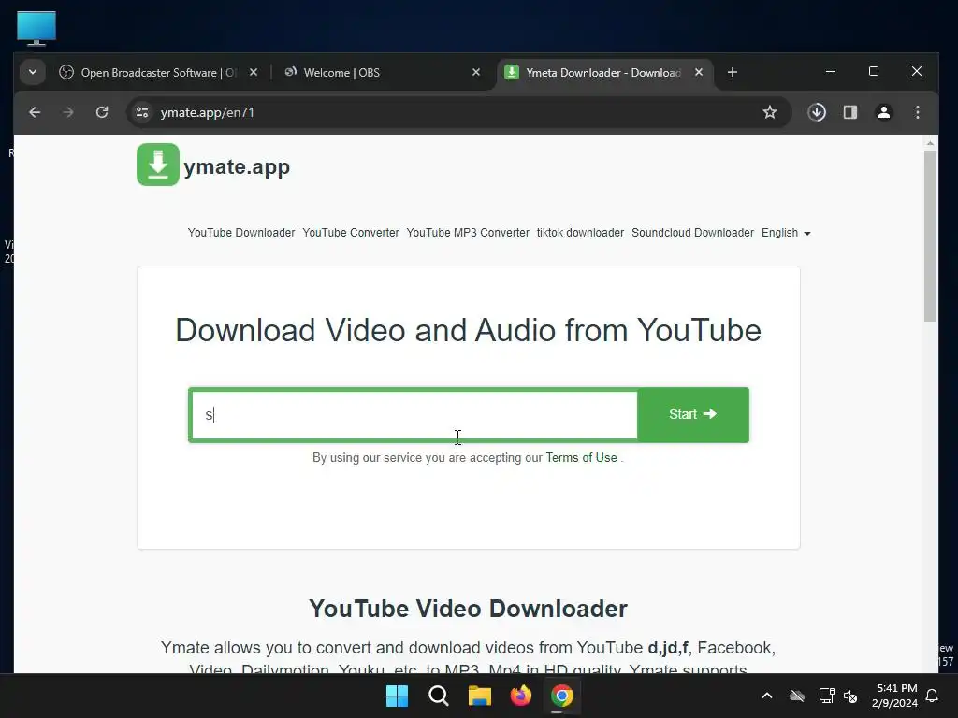Screen dimensions: 958x718
Task: Close the Open Broadcaster Software tab
Action: point(254,72)
